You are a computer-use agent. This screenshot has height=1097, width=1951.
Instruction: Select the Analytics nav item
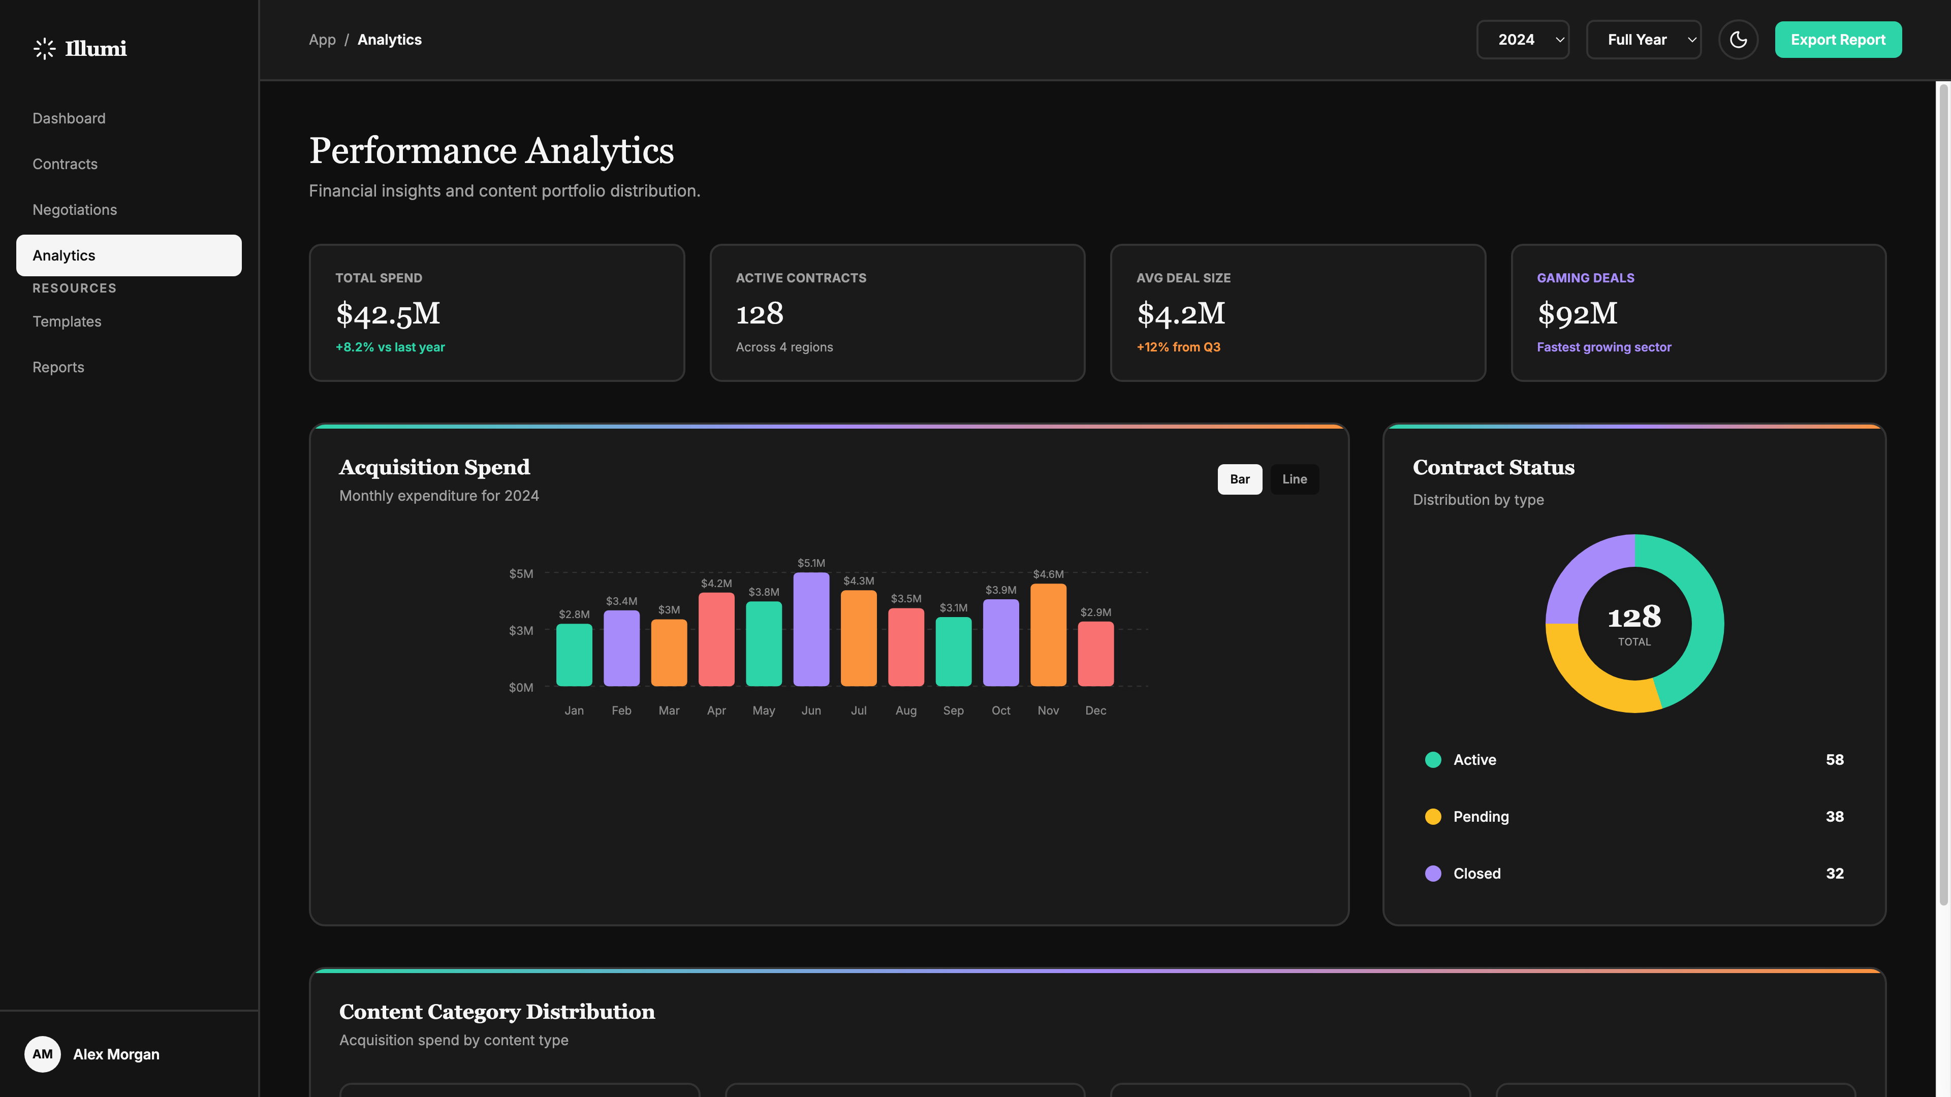click(64, 255)
